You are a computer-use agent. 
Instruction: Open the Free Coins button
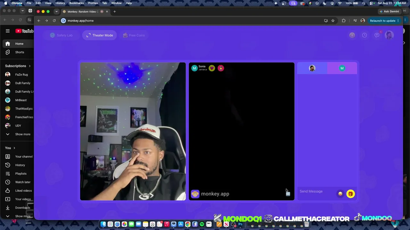134,35
